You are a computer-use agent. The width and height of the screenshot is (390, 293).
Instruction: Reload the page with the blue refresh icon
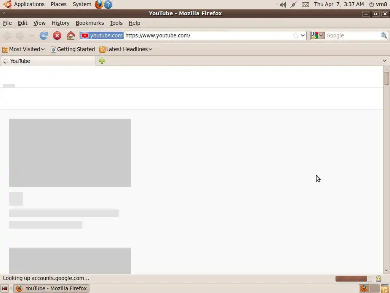coord(43,35)
